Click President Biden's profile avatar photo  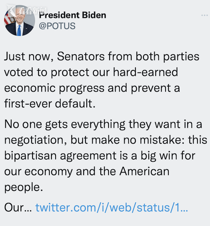(x=20, y=21)
